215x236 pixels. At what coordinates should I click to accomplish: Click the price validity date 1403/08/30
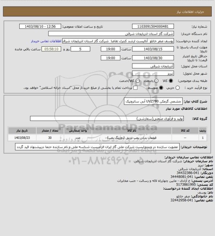(153, 58)
